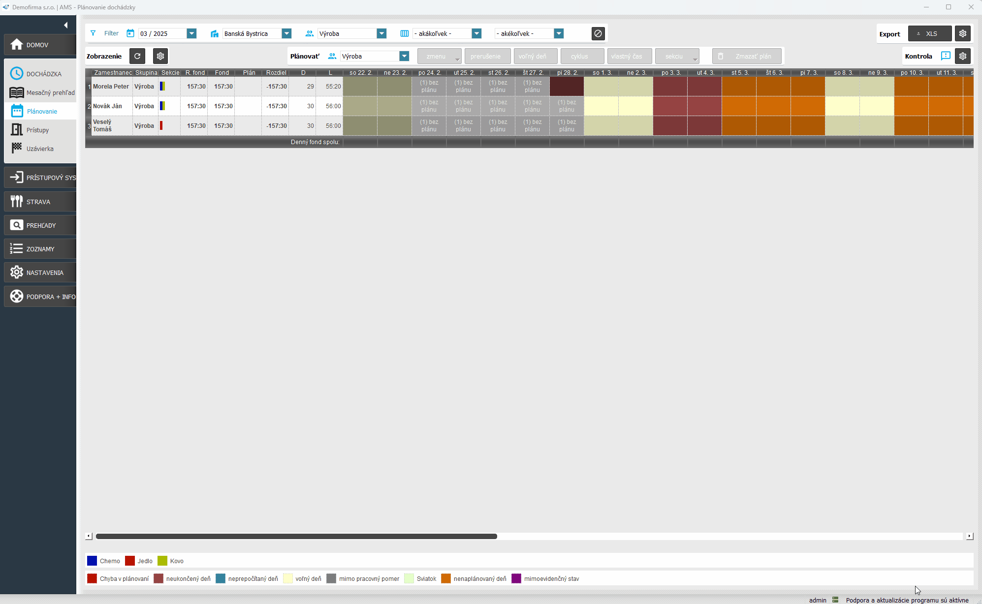Click the clear filter circle-slash icon
This screenshot has width=982, height=604.
click(598, 33)
